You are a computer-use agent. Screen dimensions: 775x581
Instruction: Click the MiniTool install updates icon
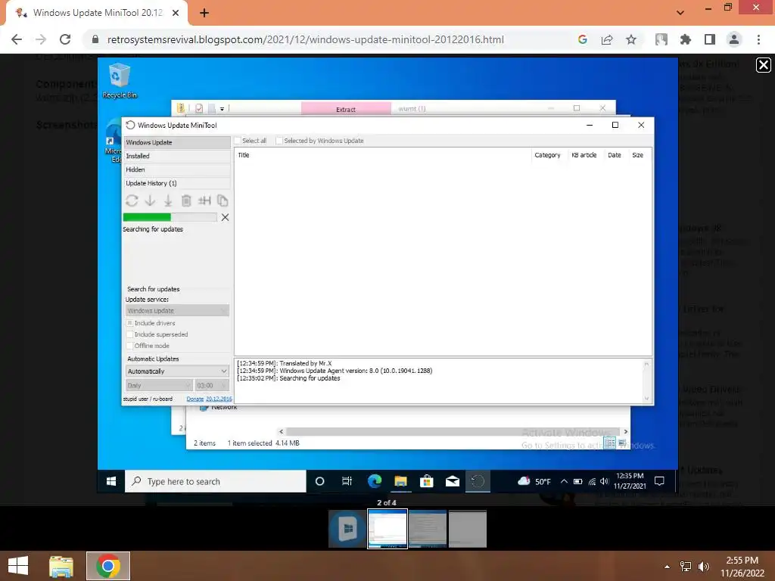click(x=168, y=200)
